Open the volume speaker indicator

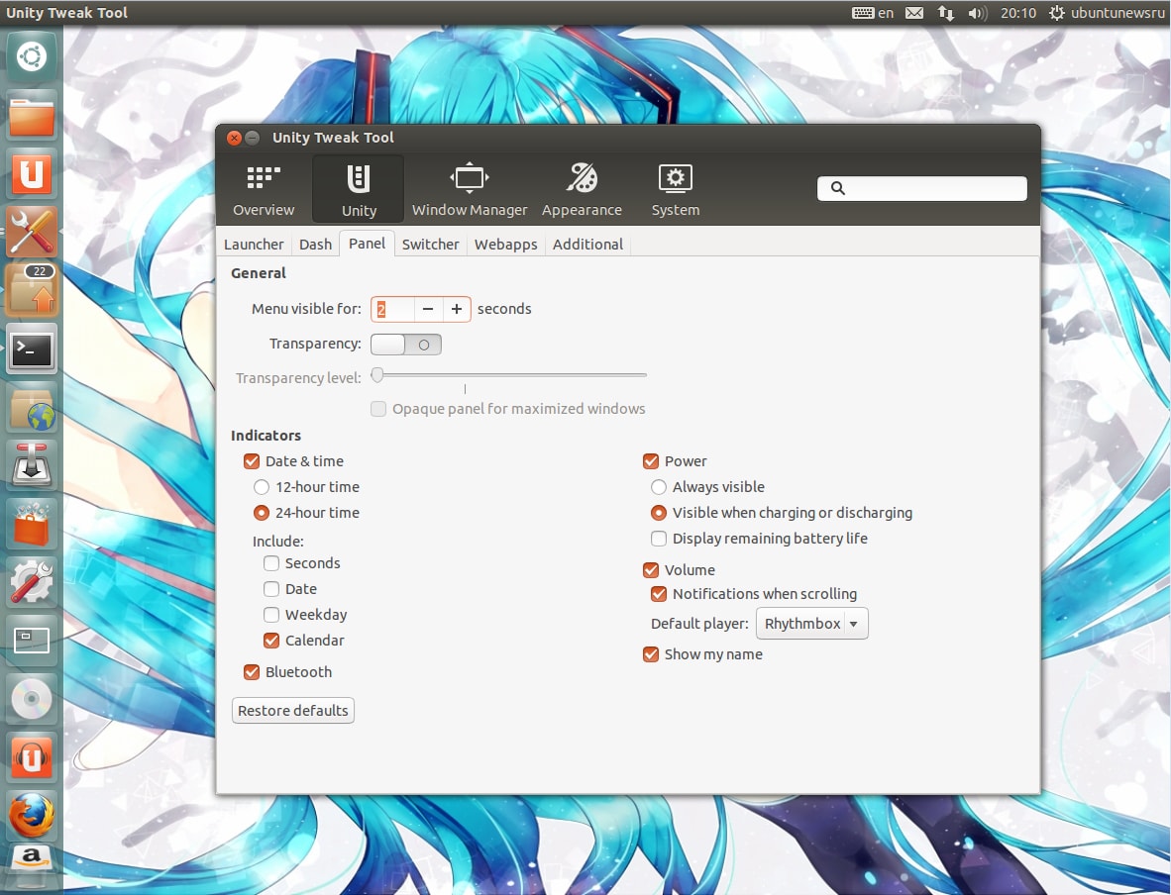pyautogui.click(x=977, y=13)
